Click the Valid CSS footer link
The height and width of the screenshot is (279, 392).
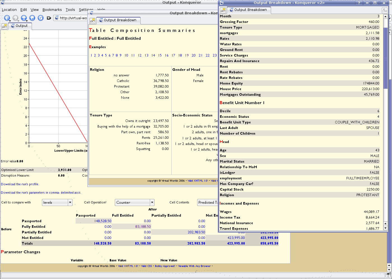[x=147, y=266]
